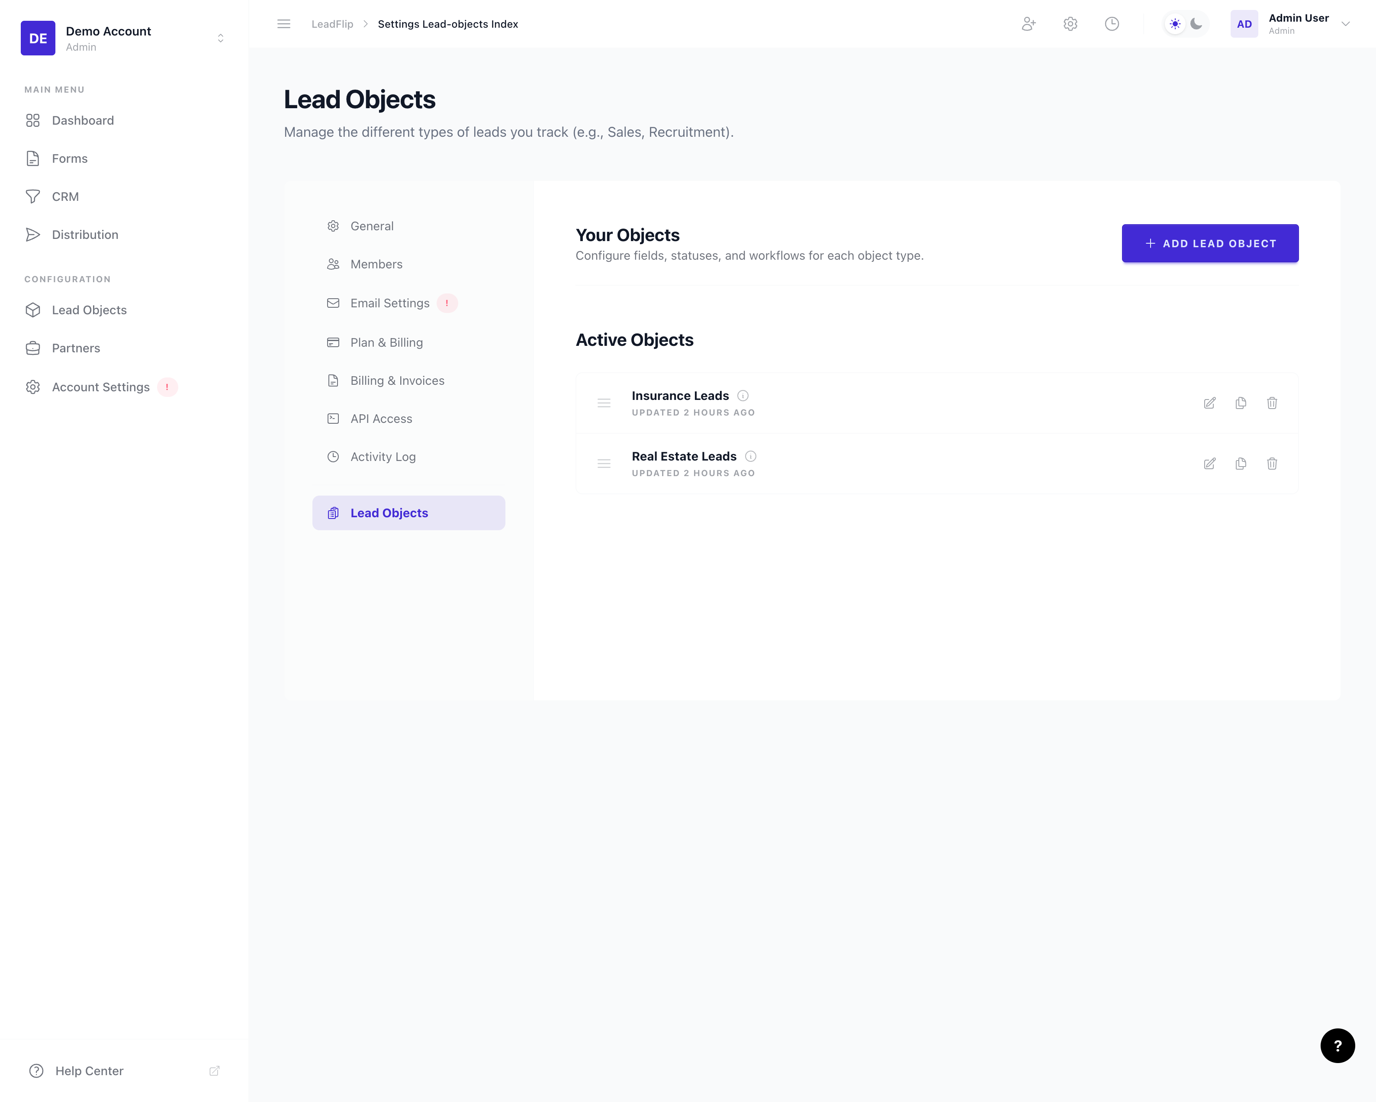Delete the Real Estate Leads object

[x=1271, y=464]
